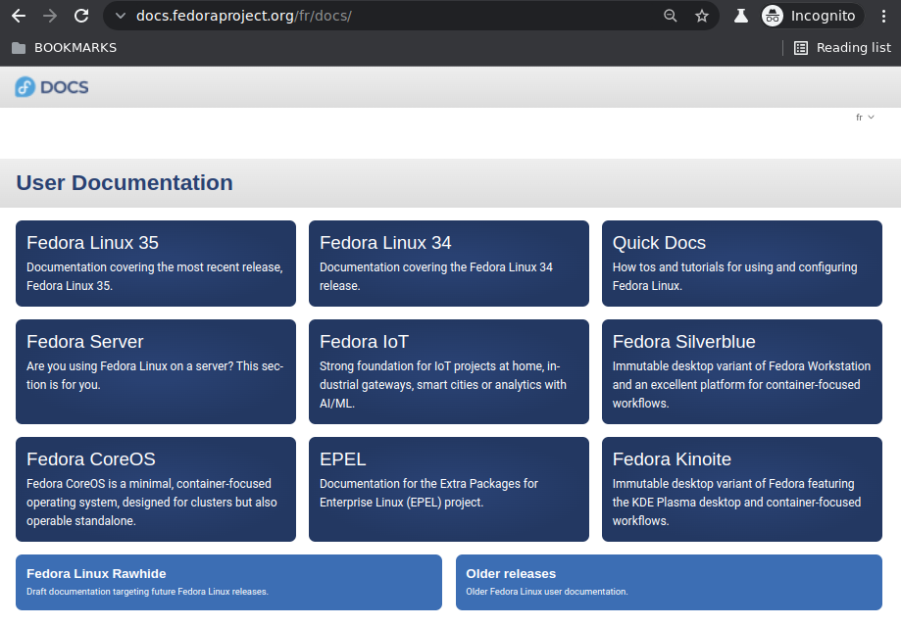This screenshot has height=626, width=901.
Task: Reload the current page
Action: coord(81,16)
